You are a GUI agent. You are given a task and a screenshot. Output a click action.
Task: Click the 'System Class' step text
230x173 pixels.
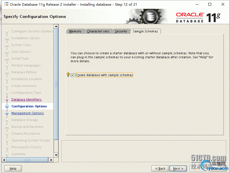tap(21, 45)
